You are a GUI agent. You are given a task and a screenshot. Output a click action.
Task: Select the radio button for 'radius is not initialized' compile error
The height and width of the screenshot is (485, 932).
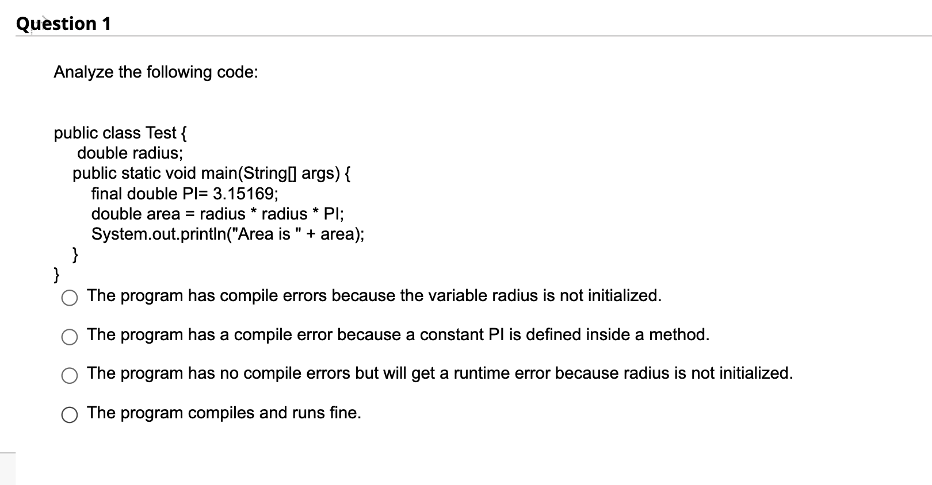pos(69,298)
